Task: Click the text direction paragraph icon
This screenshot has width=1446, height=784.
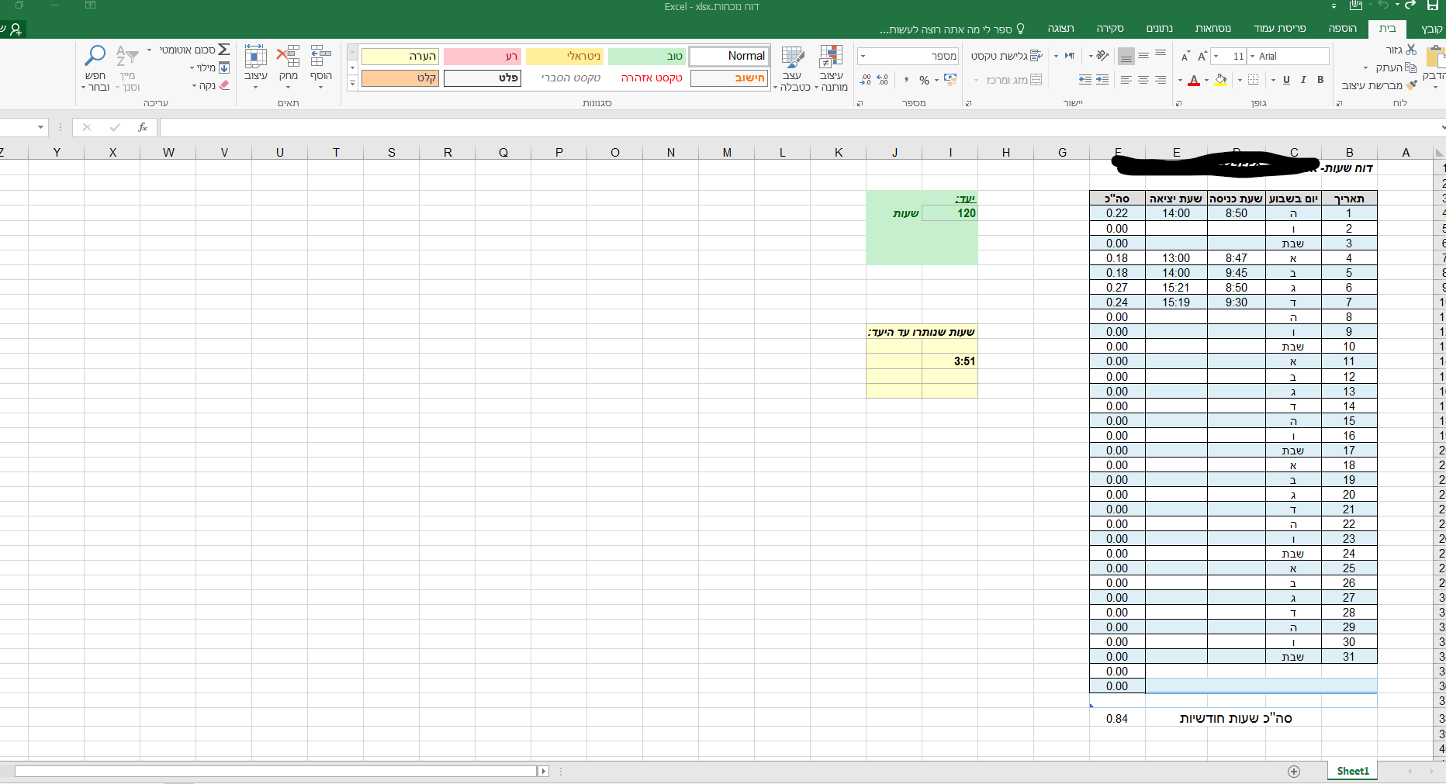Action: coord(1070,56)
